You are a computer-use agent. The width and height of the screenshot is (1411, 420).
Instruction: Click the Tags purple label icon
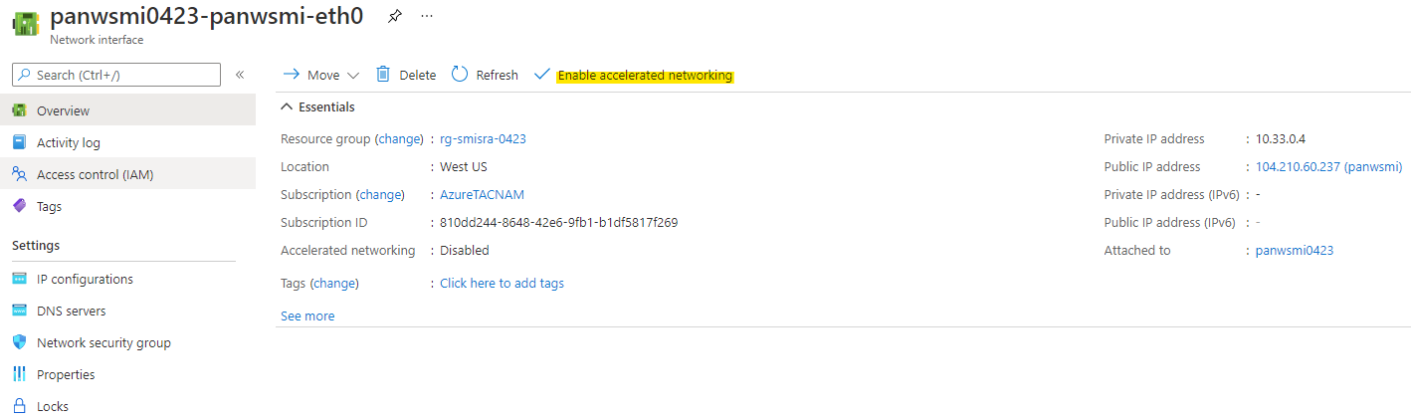tap(19, 206)
